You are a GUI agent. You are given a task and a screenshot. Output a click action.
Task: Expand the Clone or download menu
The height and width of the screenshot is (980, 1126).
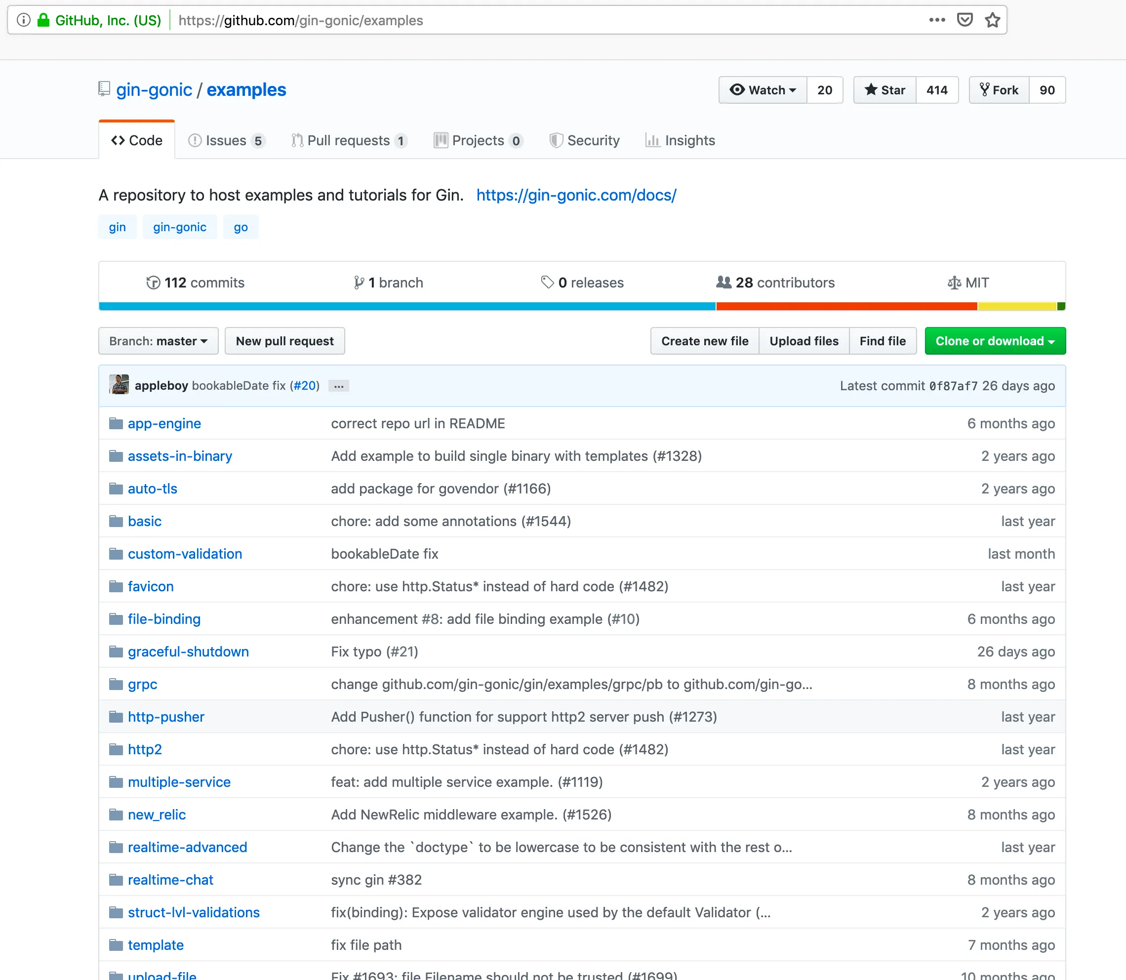(995, 341)
